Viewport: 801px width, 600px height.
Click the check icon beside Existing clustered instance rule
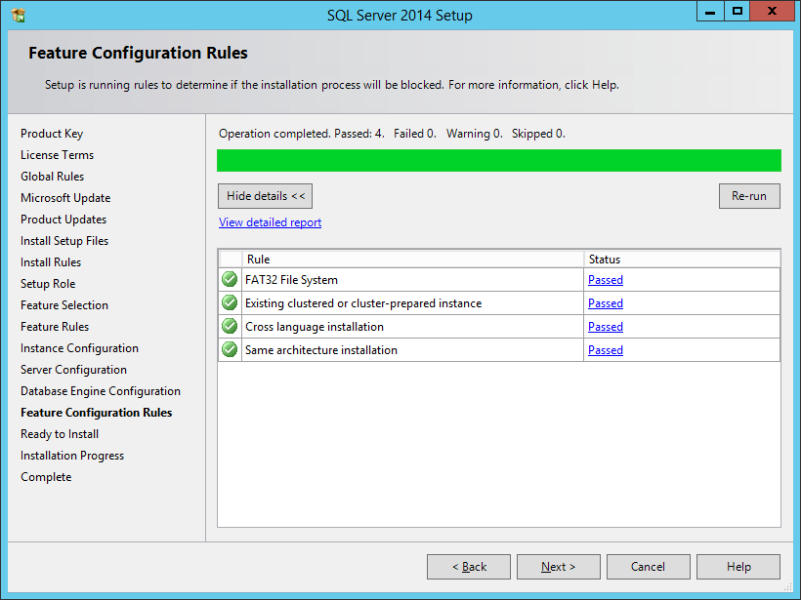point(230,303)
